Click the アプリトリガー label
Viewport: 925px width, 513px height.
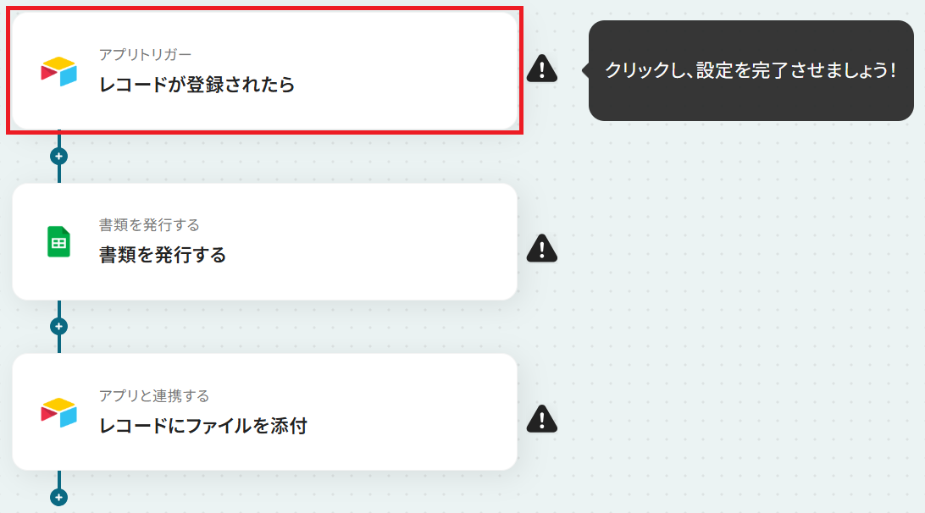145,55
